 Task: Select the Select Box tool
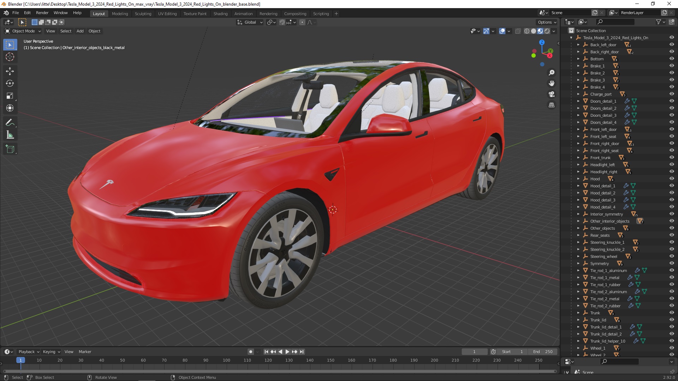click(x=10, y=44)
